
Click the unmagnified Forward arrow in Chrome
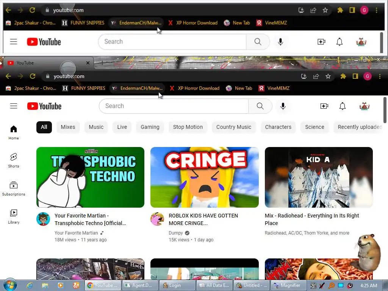tap(20, 76)
